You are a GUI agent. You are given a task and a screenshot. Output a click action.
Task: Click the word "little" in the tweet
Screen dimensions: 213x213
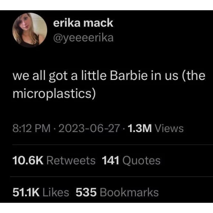coord(94,76)
